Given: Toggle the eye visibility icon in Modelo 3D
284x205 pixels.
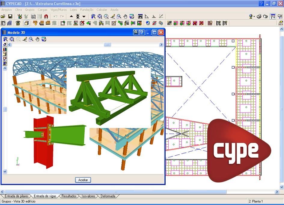Looking at the screenshot, I should pyautogui.click(x=5, y=63).
